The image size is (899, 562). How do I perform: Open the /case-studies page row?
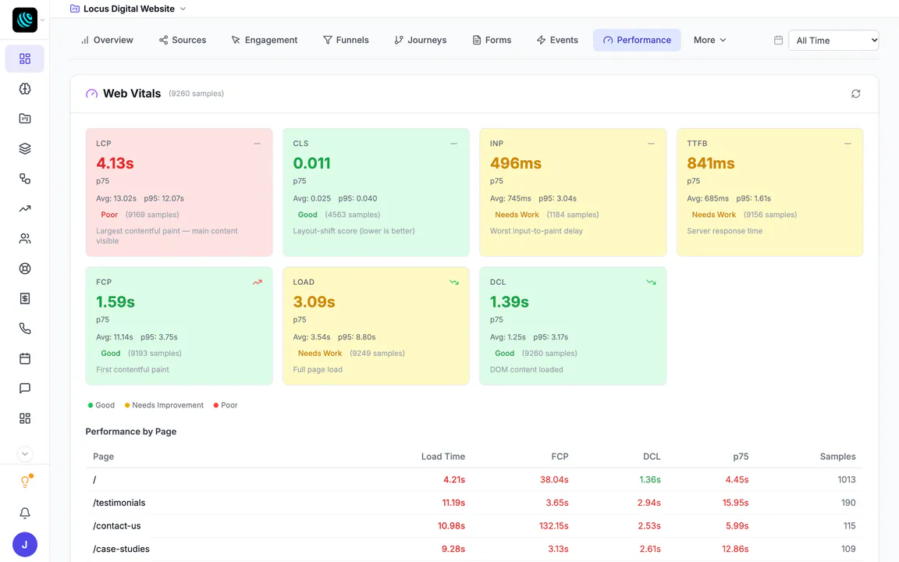coord(474,549)
